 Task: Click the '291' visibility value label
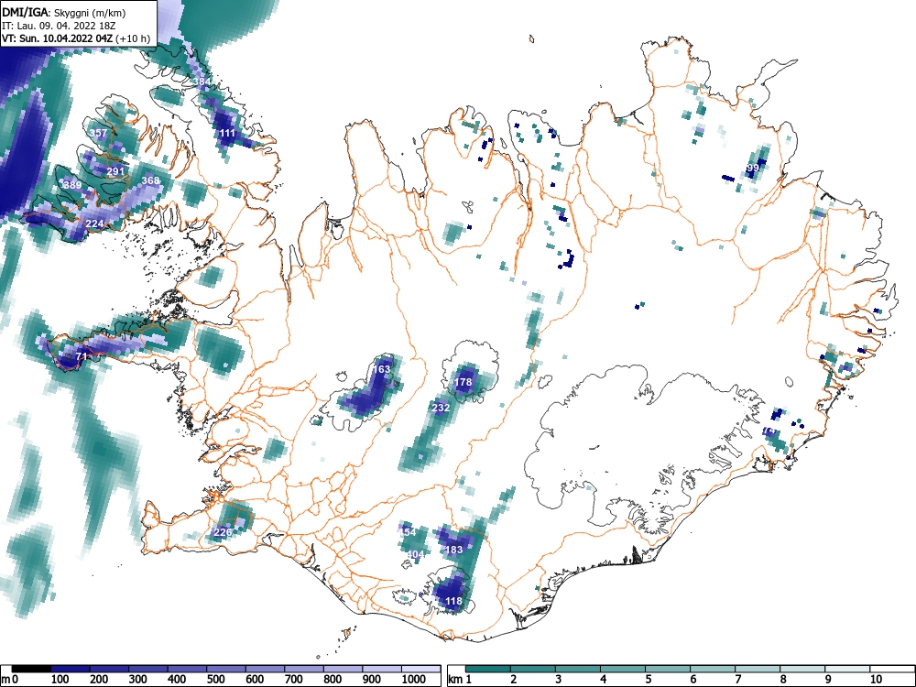(x=115, y=172)
